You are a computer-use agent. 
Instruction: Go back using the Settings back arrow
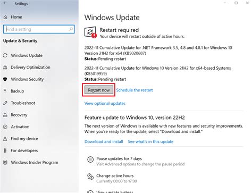[x=5, y=3]
